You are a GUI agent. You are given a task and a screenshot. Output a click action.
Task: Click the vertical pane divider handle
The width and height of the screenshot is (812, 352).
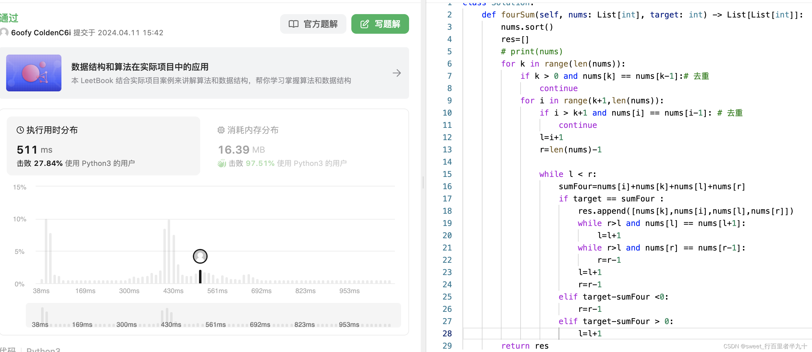(x=423, y=182)
